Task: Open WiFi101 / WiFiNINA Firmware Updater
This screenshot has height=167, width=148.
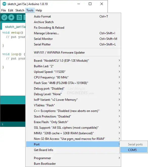Action: tap(73, 53)
